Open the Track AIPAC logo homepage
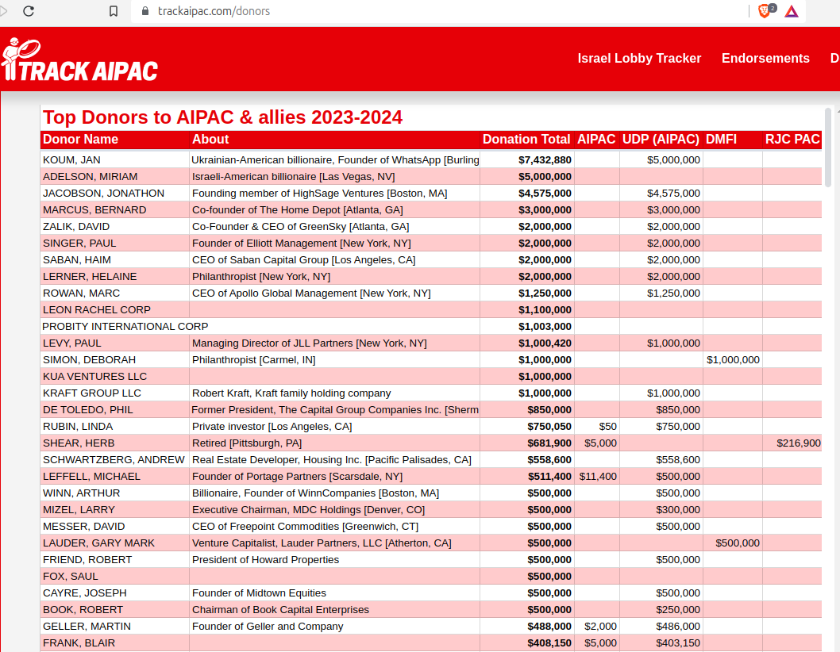Viewport: 840px width, 652px height. tap(79, 59)
